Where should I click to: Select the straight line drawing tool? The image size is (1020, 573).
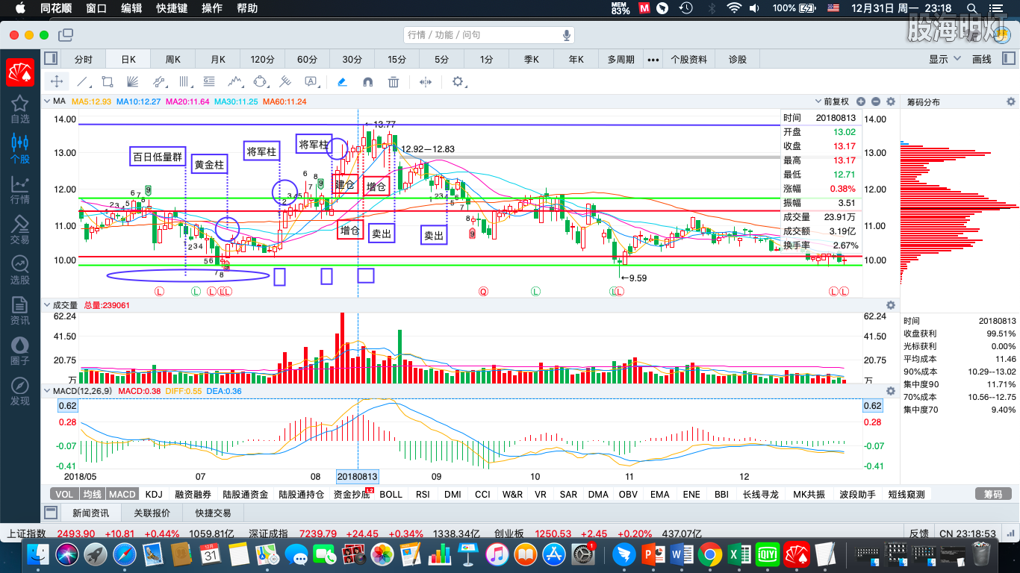83,82
